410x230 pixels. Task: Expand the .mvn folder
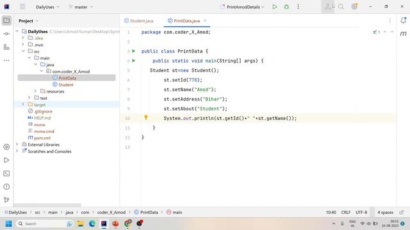(x=23, y=45)
